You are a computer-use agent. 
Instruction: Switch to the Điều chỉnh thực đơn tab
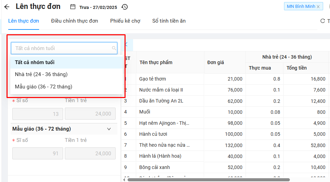[x=74, y=21]
